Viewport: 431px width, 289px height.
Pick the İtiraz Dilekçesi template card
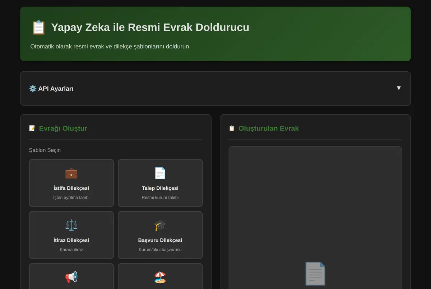[71, 235]
